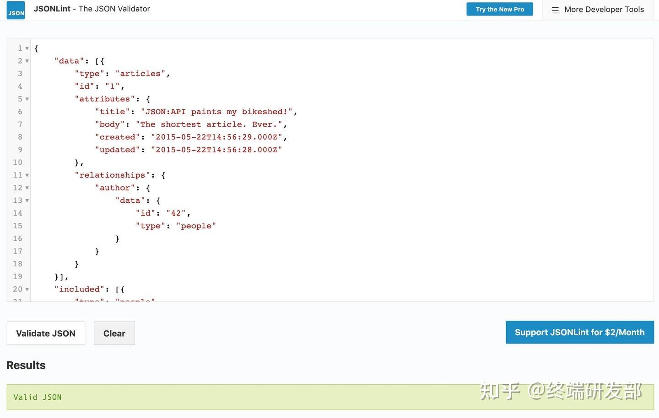Click the JSON logo icon
Screen dimensions: 659x418
(15, 9)
